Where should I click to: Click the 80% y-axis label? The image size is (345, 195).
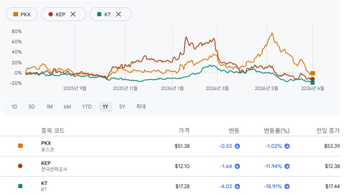click(x=17, y=31)
